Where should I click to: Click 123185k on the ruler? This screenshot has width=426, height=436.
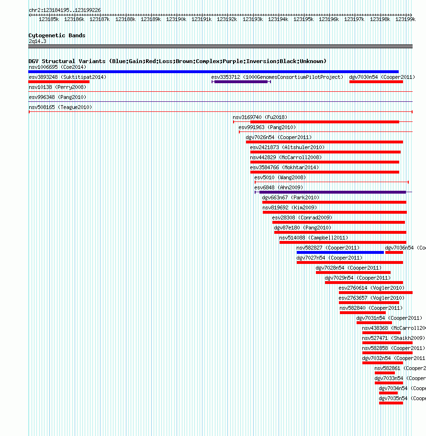pos(49,19)
